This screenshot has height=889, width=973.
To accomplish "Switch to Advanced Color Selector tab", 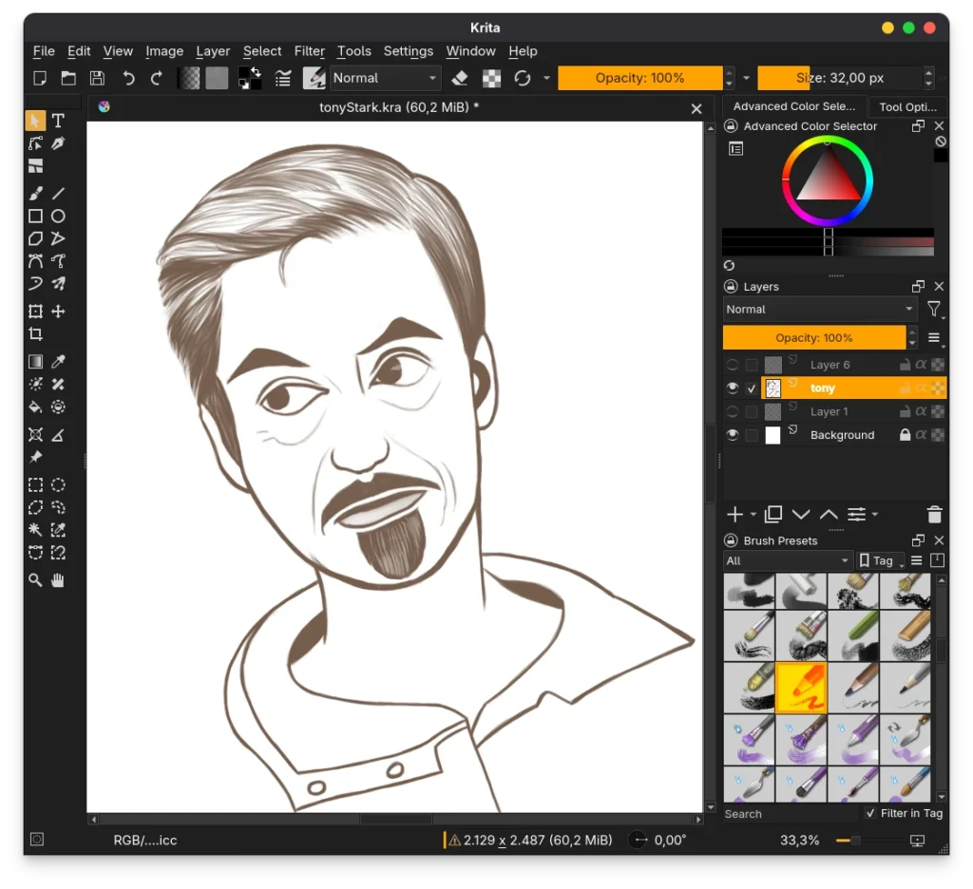I will [793, 106].
